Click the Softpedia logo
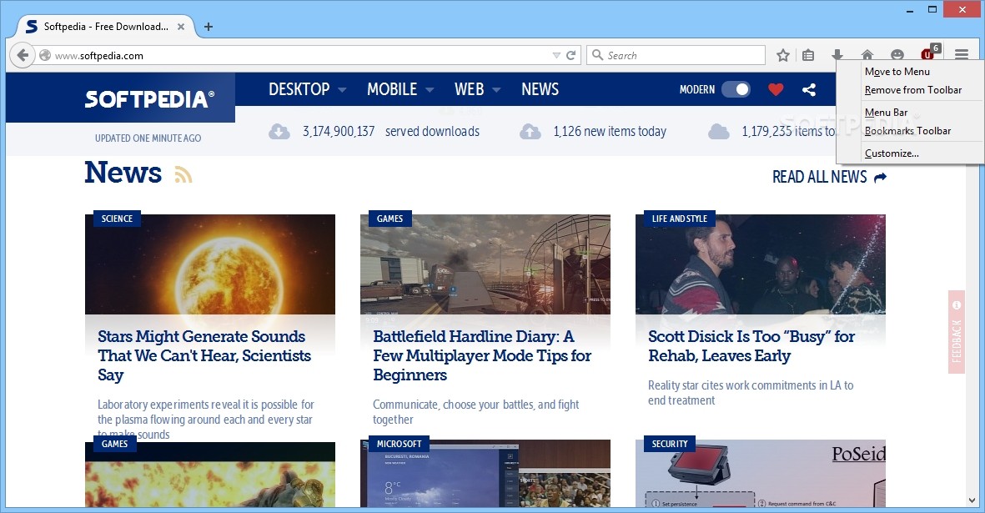 point(149,98)
